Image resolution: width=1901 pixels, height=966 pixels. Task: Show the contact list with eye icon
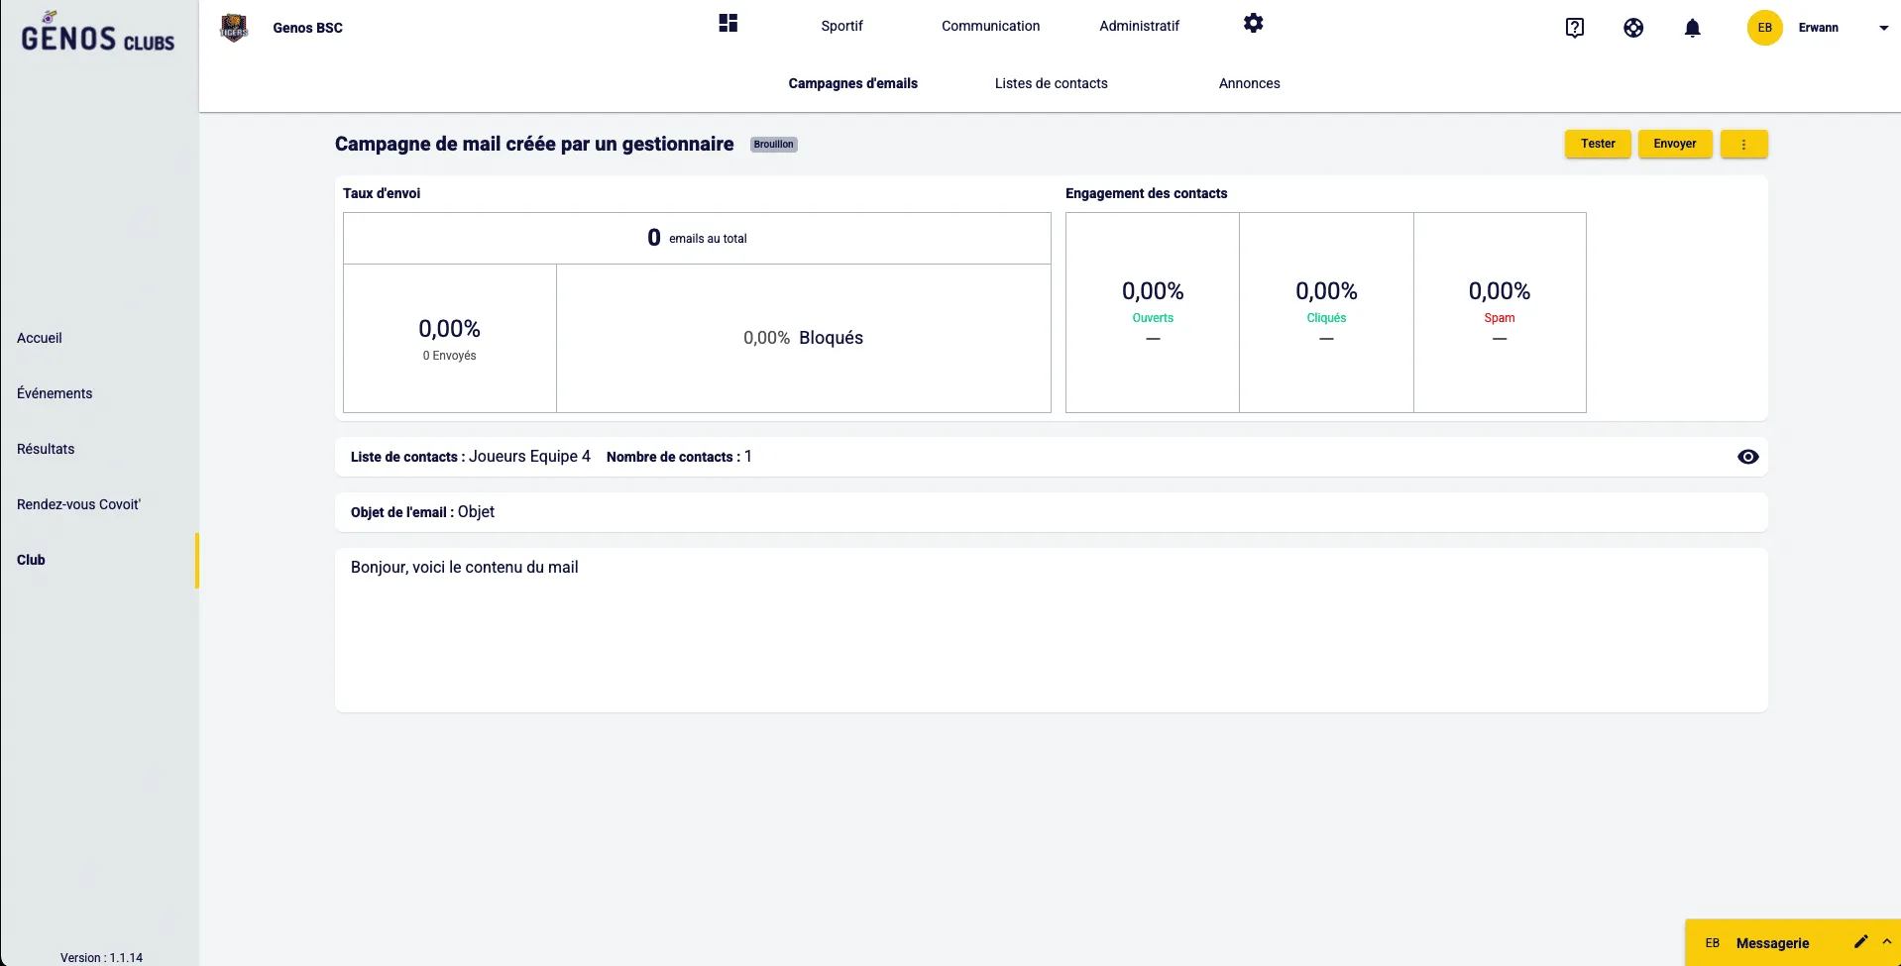1747,457
